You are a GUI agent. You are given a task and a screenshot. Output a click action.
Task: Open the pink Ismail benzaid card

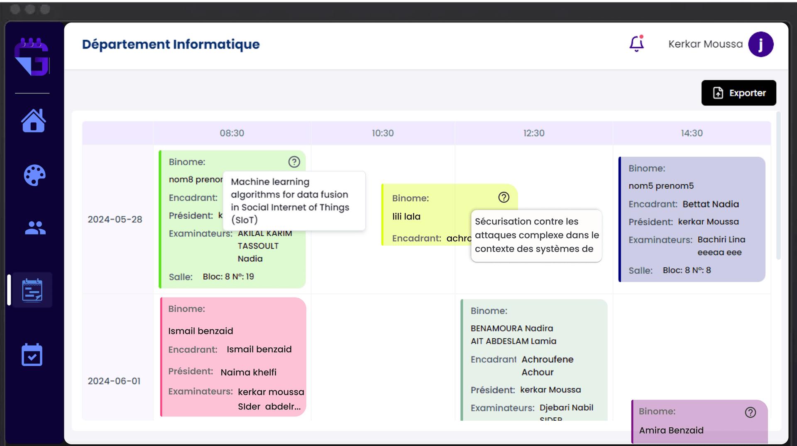tap(233, 357)
